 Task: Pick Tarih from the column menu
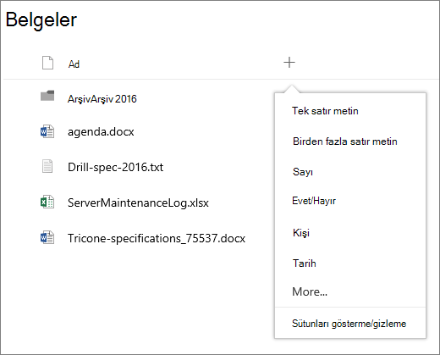pos(305,263)
